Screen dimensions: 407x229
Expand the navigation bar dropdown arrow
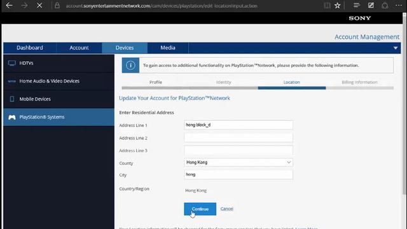(396, 48)
